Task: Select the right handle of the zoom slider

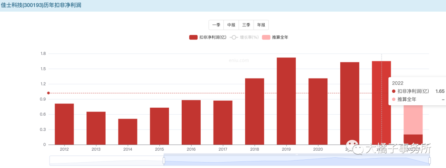Action: [x=429, y=161]
